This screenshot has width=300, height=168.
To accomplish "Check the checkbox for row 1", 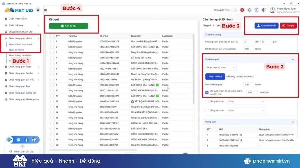I will coord(52,41).
